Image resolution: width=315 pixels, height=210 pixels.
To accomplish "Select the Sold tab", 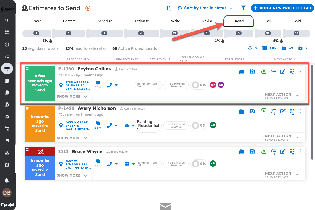I will [297, 21].
